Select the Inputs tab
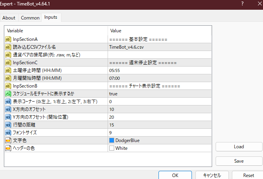Screen dimensions: 263x179 point(51,17)
